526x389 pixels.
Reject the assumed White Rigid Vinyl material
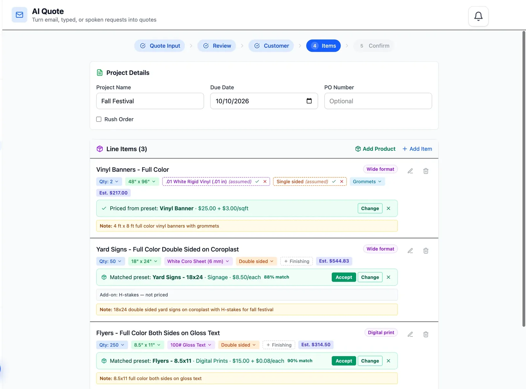coord(265,182)
